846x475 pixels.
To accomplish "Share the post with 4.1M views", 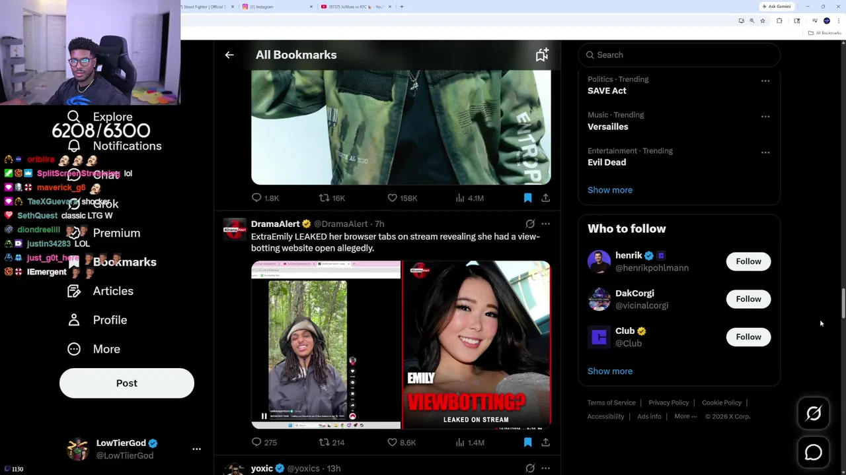I will point(545,198).
